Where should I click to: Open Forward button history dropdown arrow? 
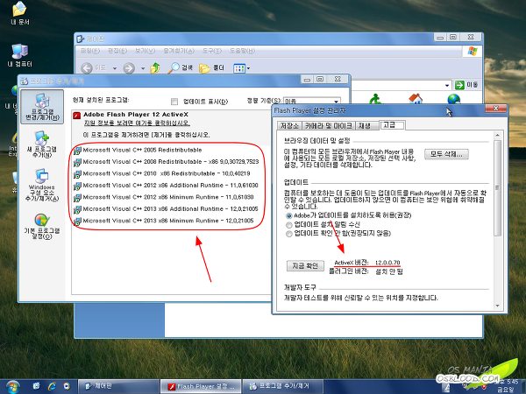point(143,68)
